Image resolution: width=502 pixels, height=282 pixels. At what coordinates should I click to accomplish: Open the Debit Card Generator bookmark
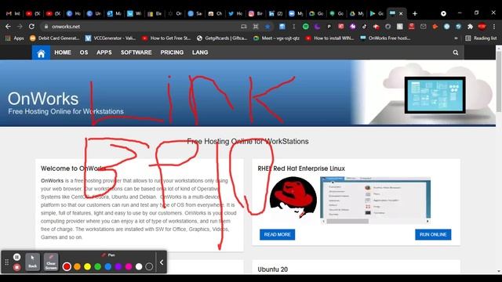pyautogui.click(x=54, y=38)
